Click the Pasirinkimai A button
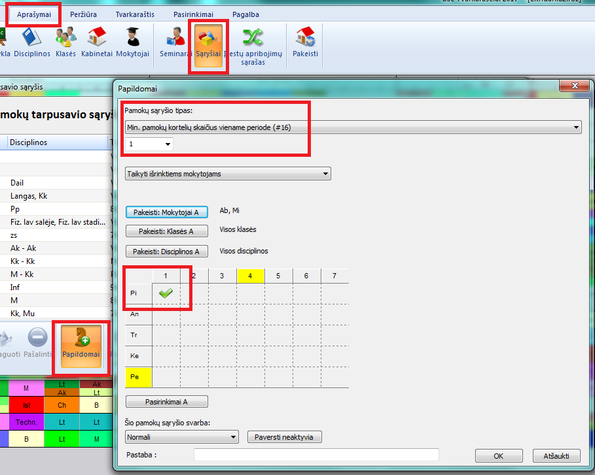Image resolution: width=595 pixels, height=475 pixels. click(166, 402)
